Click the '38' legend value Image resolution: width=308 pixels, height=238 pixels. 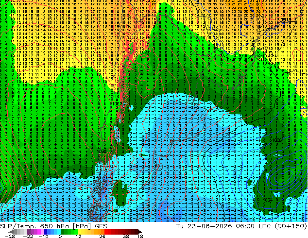click(126, 236)
